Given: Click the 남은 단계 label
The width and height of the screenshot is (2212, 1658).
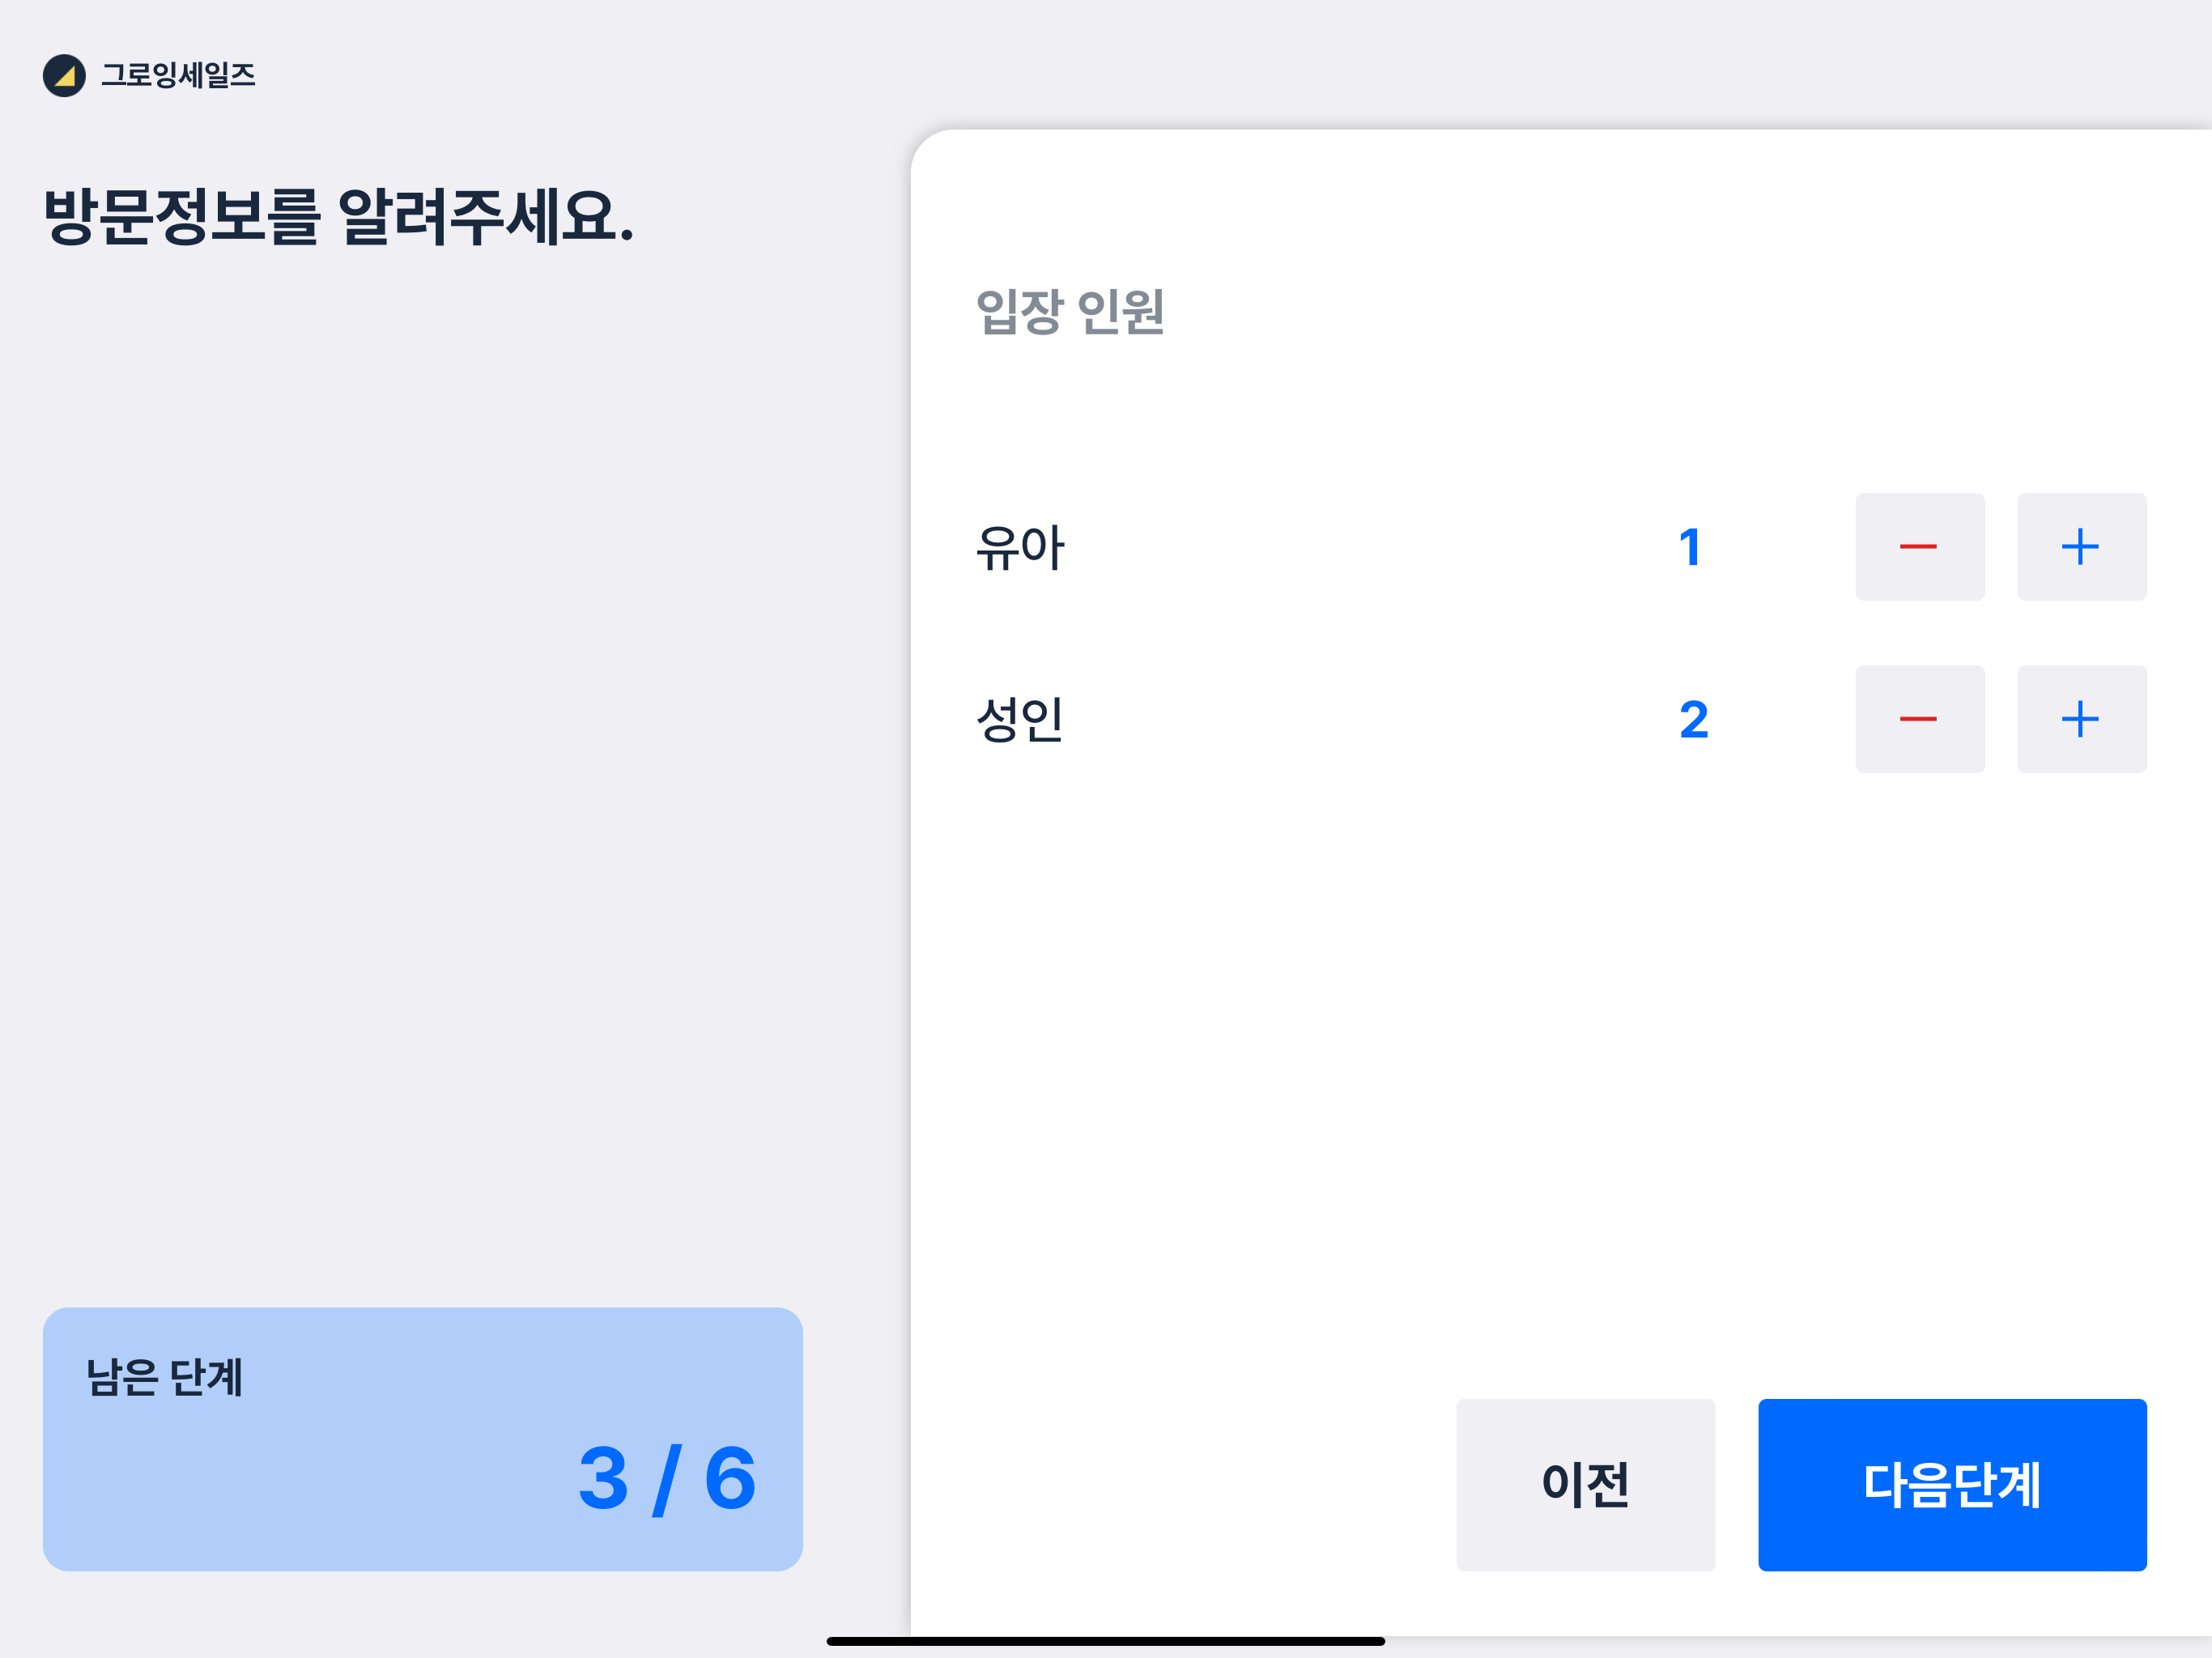Looking at the screenshot, I should click(165, 1377).
